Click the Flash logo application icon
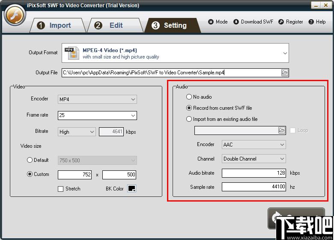 click(15, 15)
